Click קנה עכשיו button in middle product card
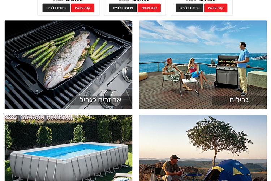Screen dimensions: 271x181 coord(149,8)
